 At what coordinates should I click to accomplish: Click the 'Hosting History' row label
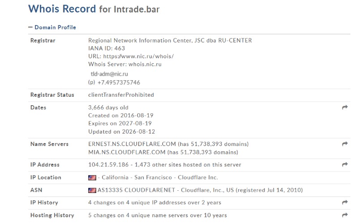52,215
